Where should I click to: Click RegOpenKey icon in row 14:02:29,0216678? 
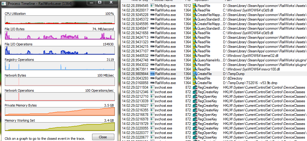click(x=195, y=115)
